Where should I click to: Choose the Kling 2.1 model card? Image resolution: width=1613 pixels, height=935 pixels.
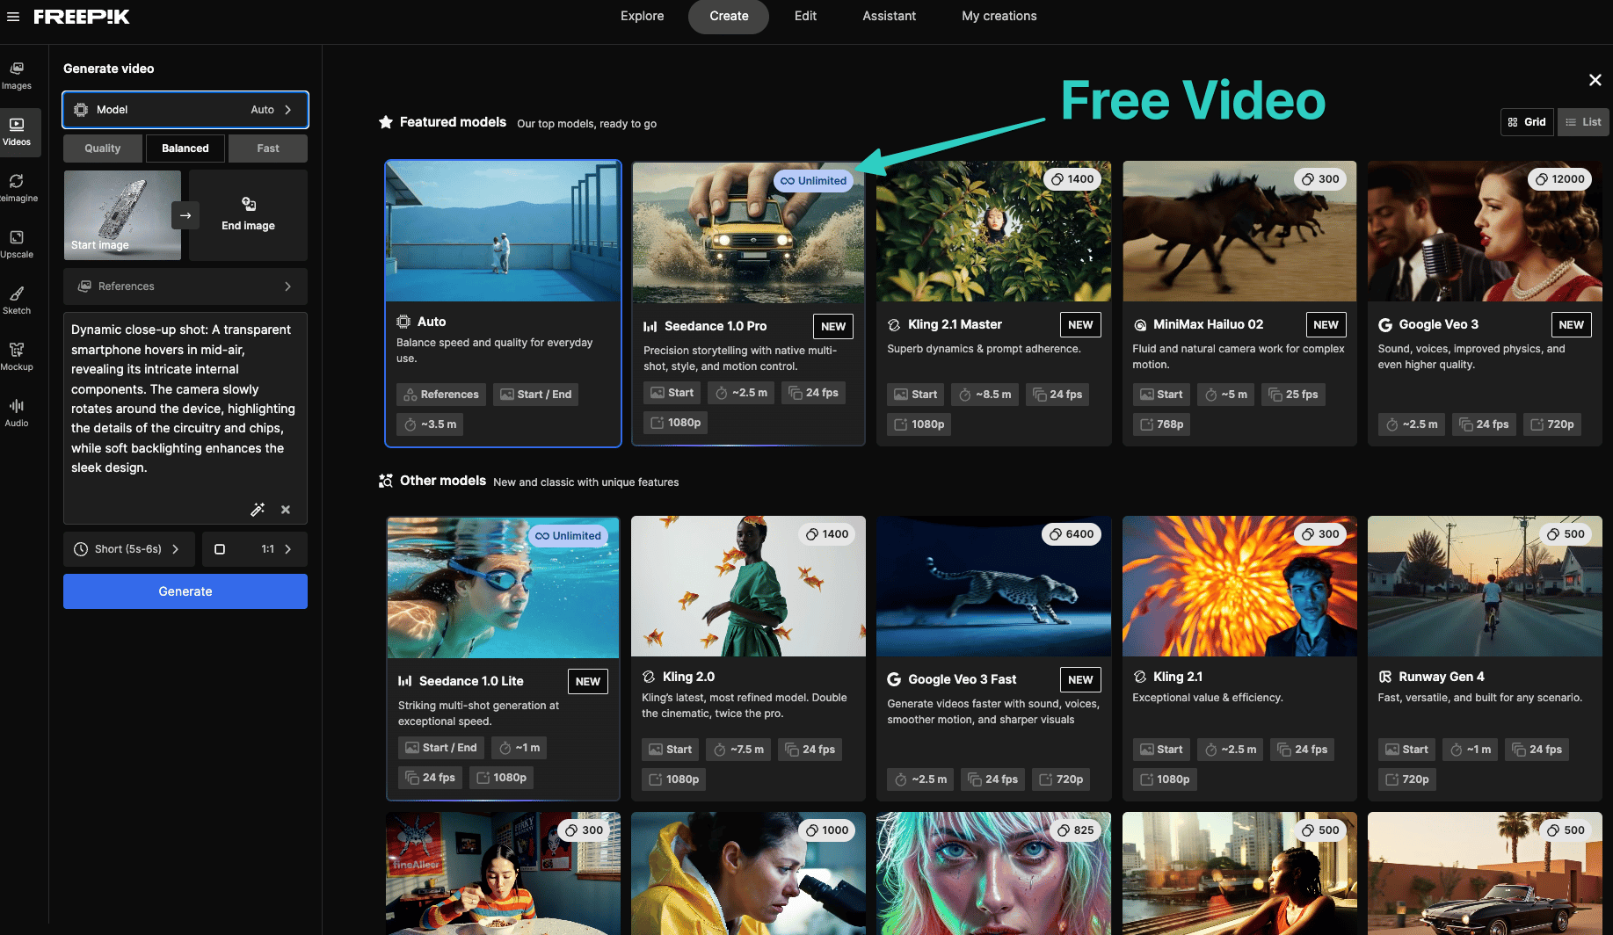click(1239, 658)
